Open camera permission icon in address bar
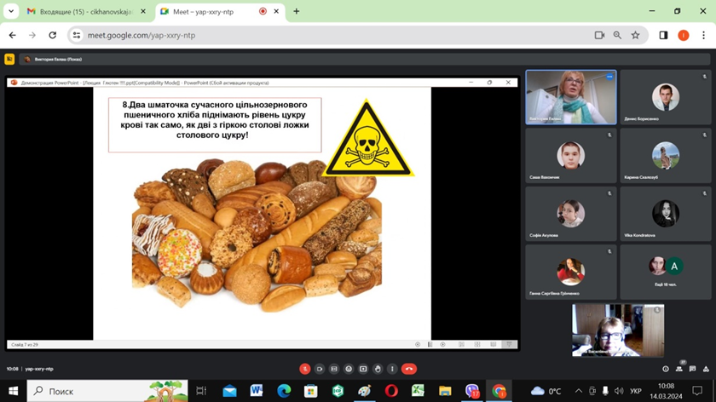Viewport: 716px width, 402px height. [599, 35]
